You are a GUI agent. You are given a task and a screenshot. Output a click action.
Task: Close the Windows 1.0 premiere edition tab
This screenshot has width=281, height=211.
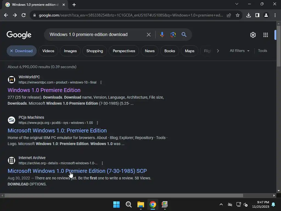[64, 5]
